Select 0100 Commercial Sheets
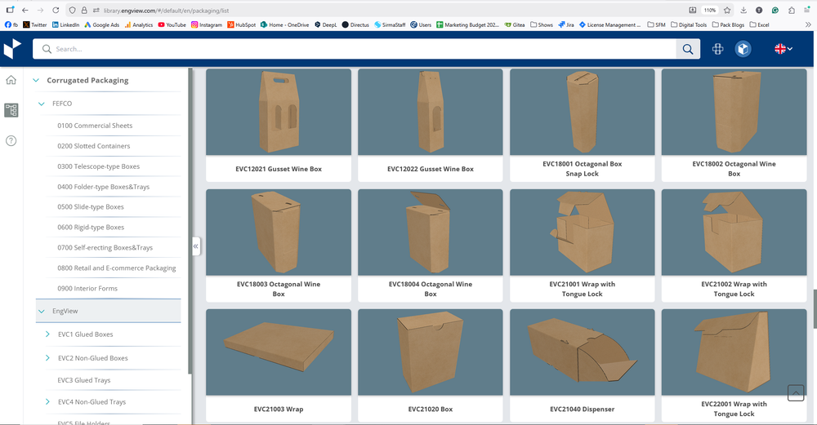The height and width of the screenshot is (425, 817). [x=95, y=126]
